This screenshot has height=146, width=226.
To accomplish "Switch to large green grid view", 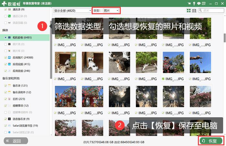I will [x=189, y=11].
